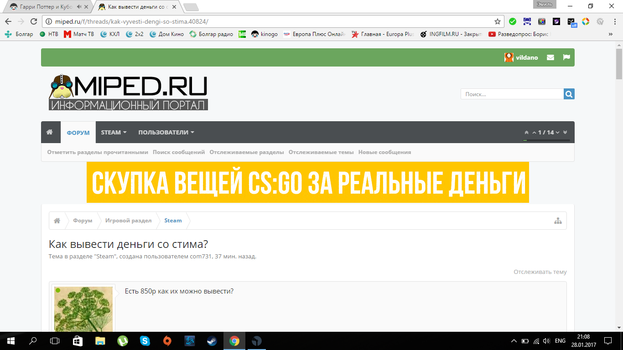Viewport: 623px width, 350px height.
Task: Open Origin from the taskbar
Action: [167, 340]
